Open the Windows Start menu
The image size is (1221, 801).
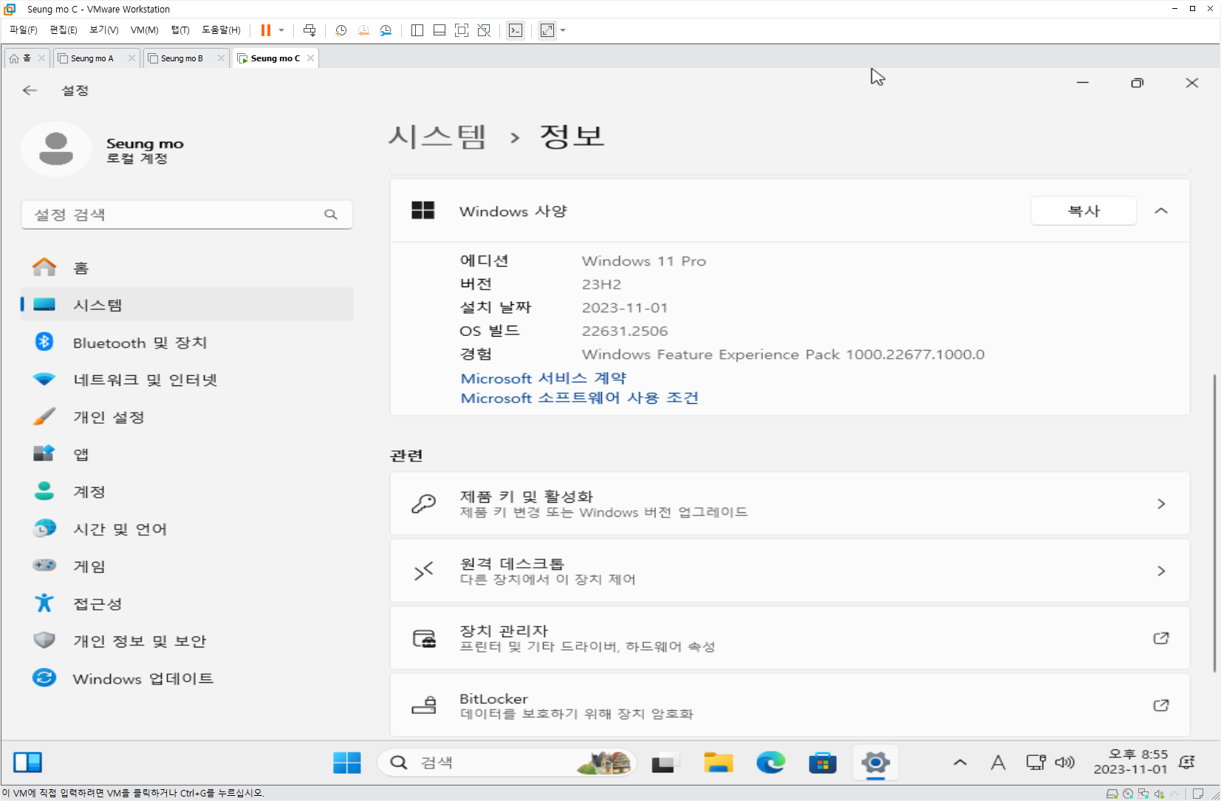click(x=346, y=763)
